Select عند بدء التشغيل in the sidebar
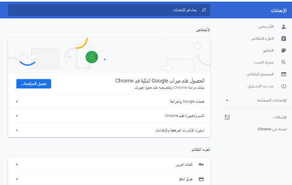The width and height of the screenshot is (292, 185). 261,86
